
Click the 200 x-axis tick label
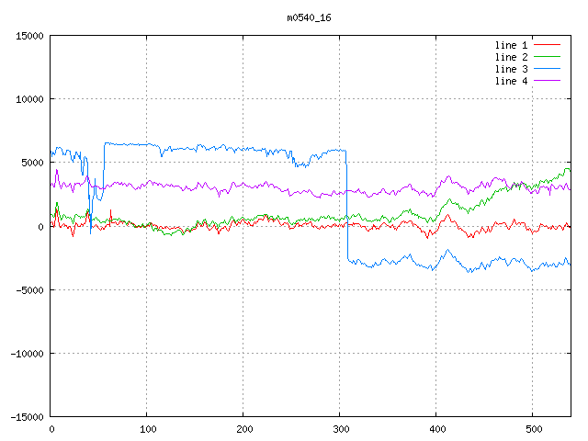[x=243, y=429]
